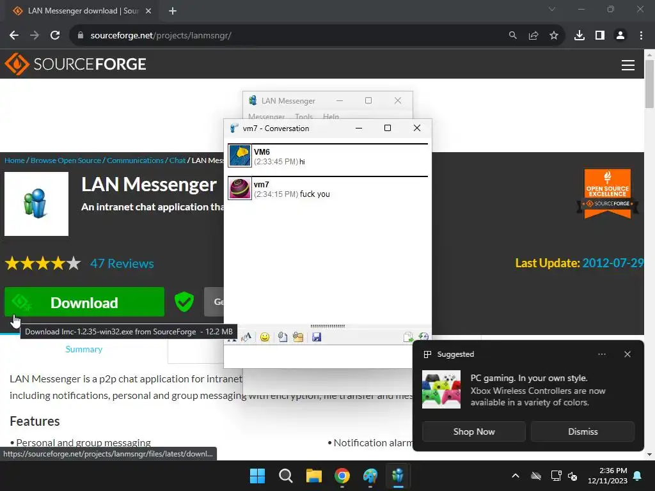Dismiss the Xbox controllers notification
Screen dimensions: 655x491
click(583, 432)
